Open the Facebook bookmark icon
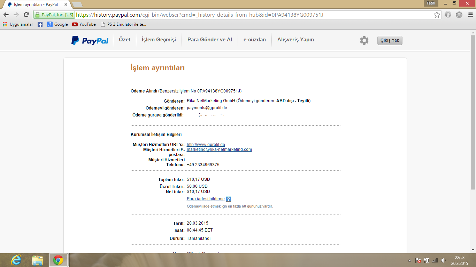 click(x=40, y=24)
